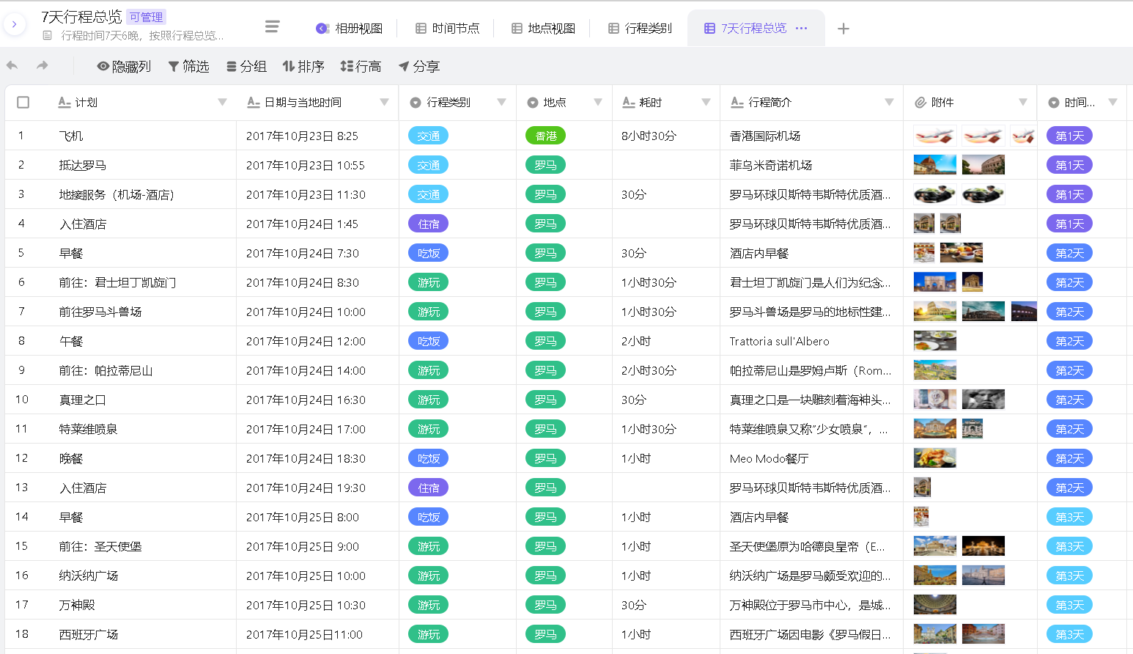Open the 计划 column dropdown arrow
This screenshot has width=1133, height=654.
[x=222, y=103]
